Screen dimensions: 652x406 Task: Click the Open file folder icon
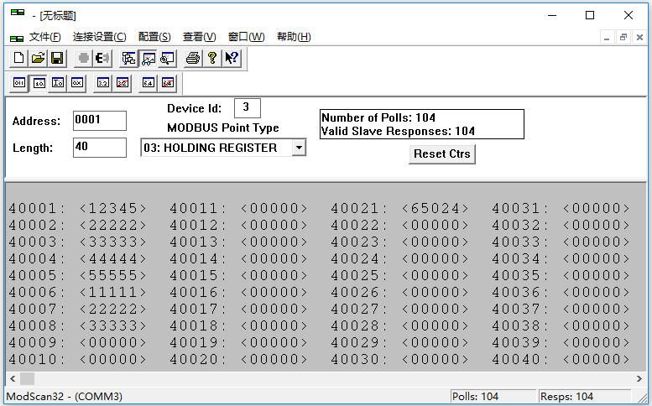pos(38,58)
